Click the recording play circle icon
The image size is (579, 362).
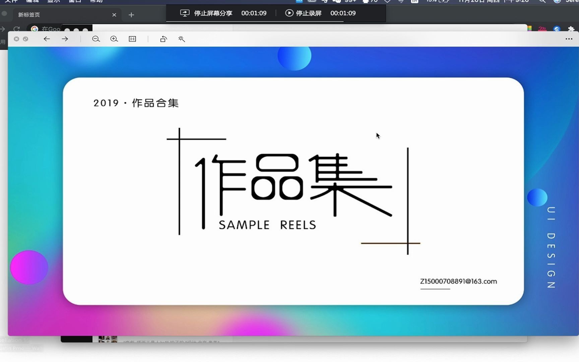pyautogui.click(x=289, y=13)
